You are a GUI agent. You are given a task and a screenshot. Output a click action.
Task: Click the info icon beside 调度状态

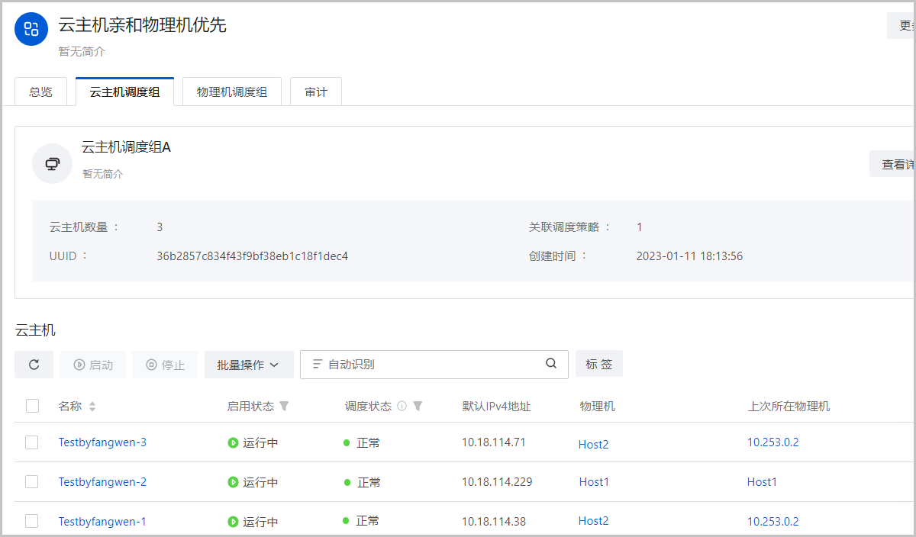click(402, 406)
